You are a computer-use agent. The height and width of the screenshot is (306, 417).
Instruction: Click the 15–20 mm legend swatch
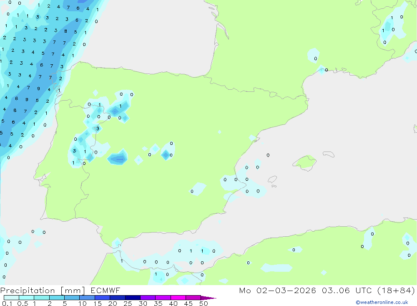(x=103, y=298)
